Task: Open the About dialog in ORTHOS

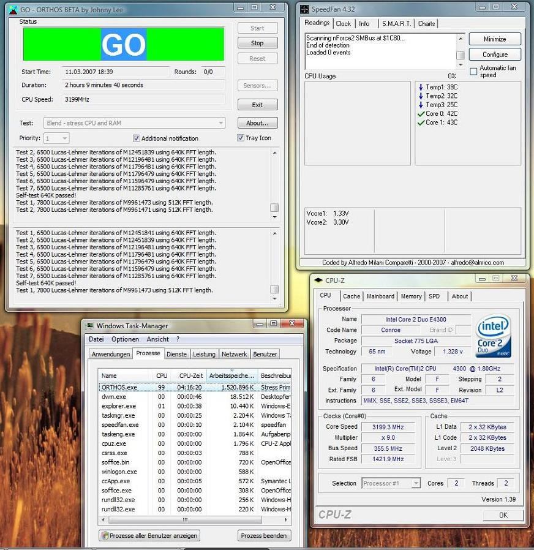Action: pyautogui.click(x=257, y=122)
